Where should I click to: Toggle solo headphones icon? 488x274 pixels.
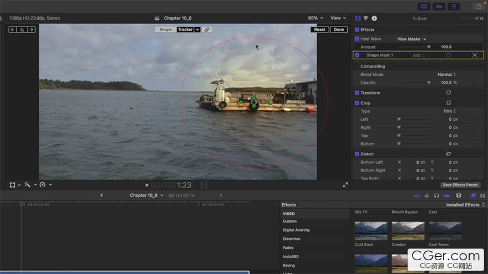click(x=436, y=196)
